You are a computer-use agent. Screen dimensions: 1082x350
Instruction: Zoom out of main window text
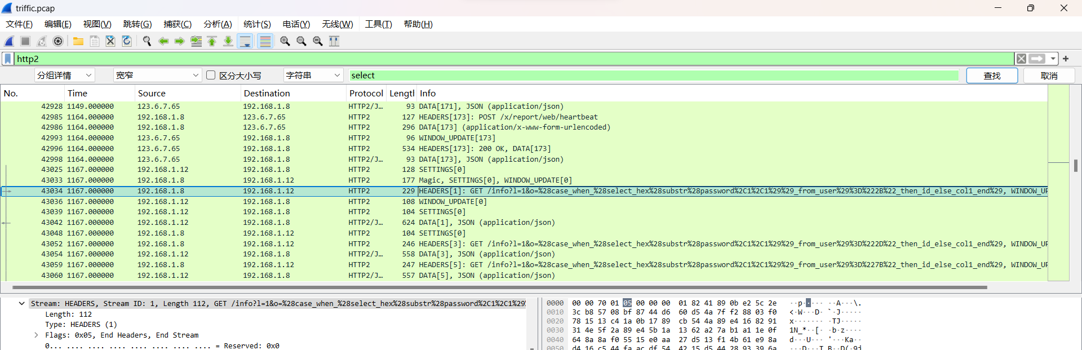pos(301,41)
